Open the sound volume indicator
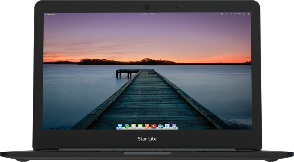This screenshot has width=294, height=162. [222, 14]
